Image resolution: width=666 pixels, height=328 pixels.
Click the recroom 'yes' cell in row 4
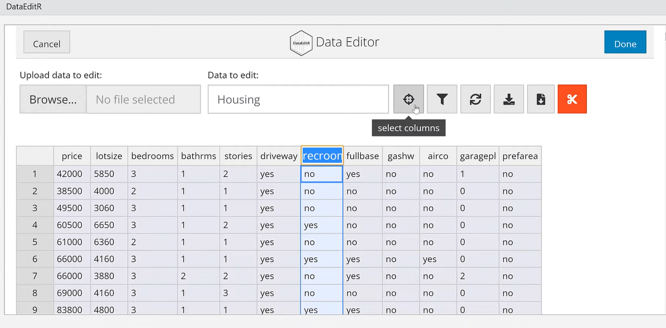click(322, 225)
